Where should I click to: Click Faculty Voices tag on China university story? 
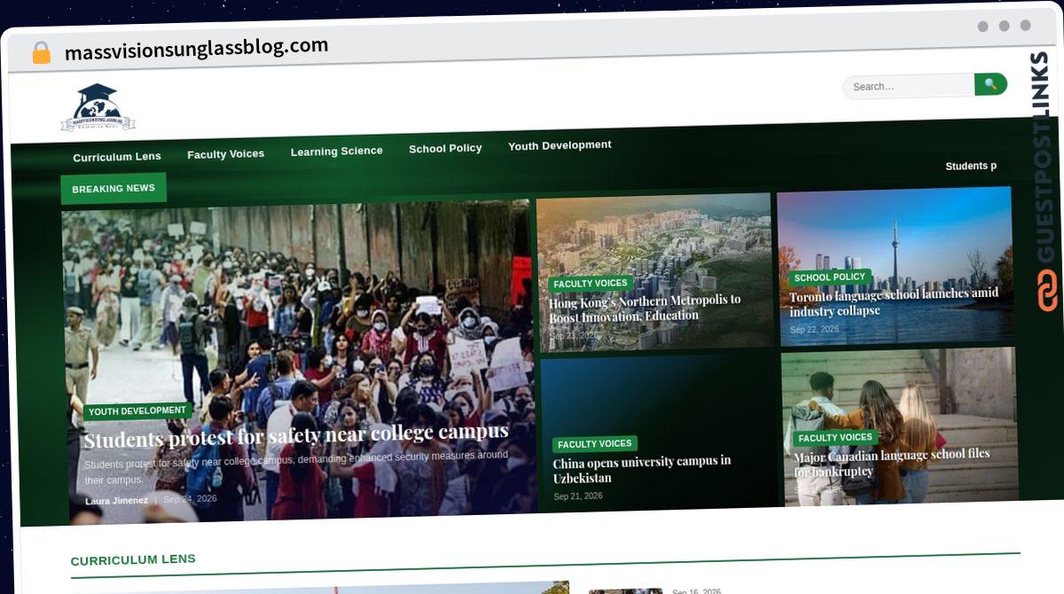pyautogui.click(x=595, y=444)
